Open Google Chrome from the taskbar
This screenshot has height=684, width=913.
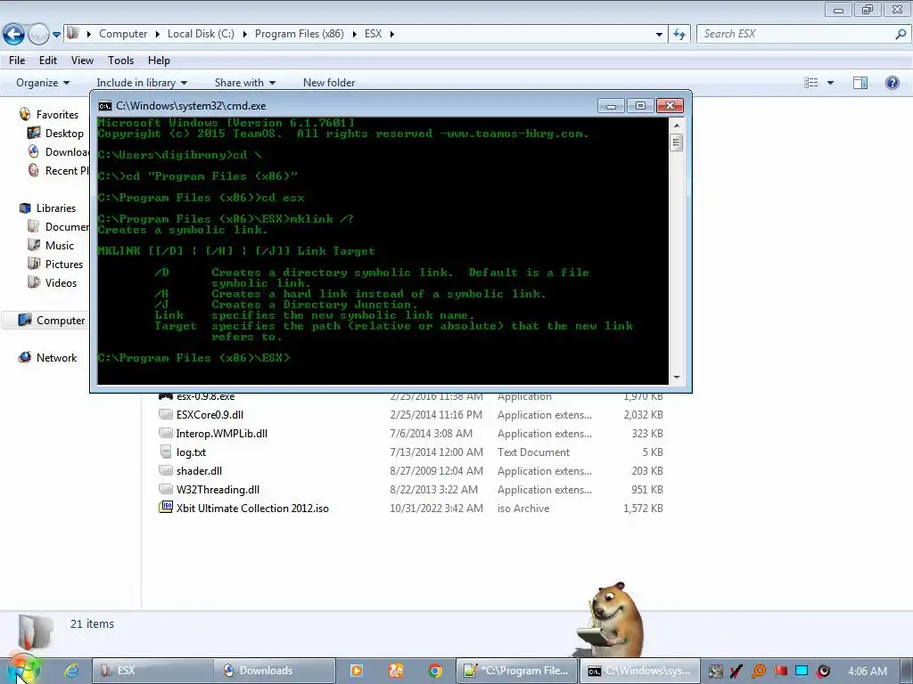point(434,671)
